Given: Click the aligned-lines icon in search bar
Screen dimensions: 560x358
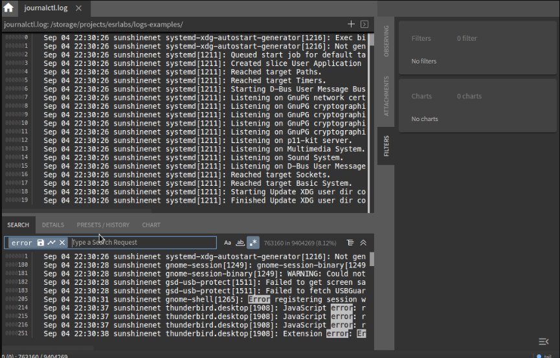Looking at the screenshot, I should point(350,243).
